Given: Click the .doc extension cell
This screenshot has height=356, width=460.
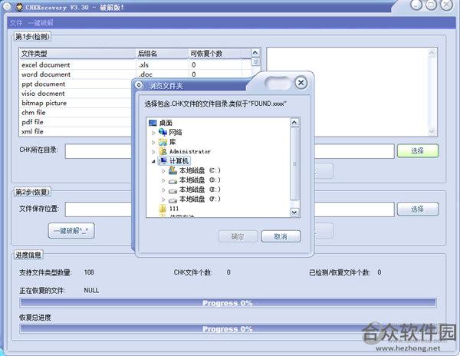Looking at the screenshot, I should 146,74.
